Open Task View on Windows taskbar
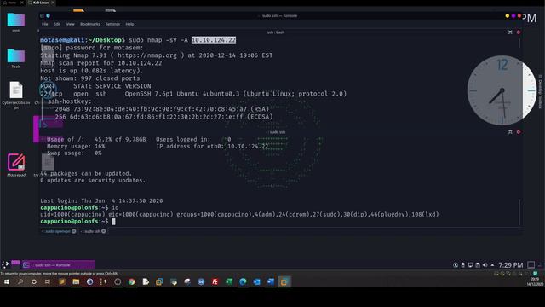Viewport: 545px width, 307px height. pos(48,281)
